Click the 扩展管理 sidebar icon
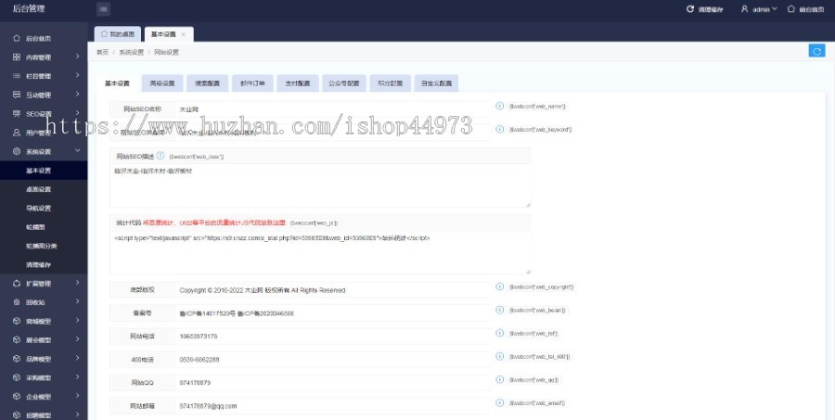The width and height of the screenshot is (835, 420). point(17,283)
